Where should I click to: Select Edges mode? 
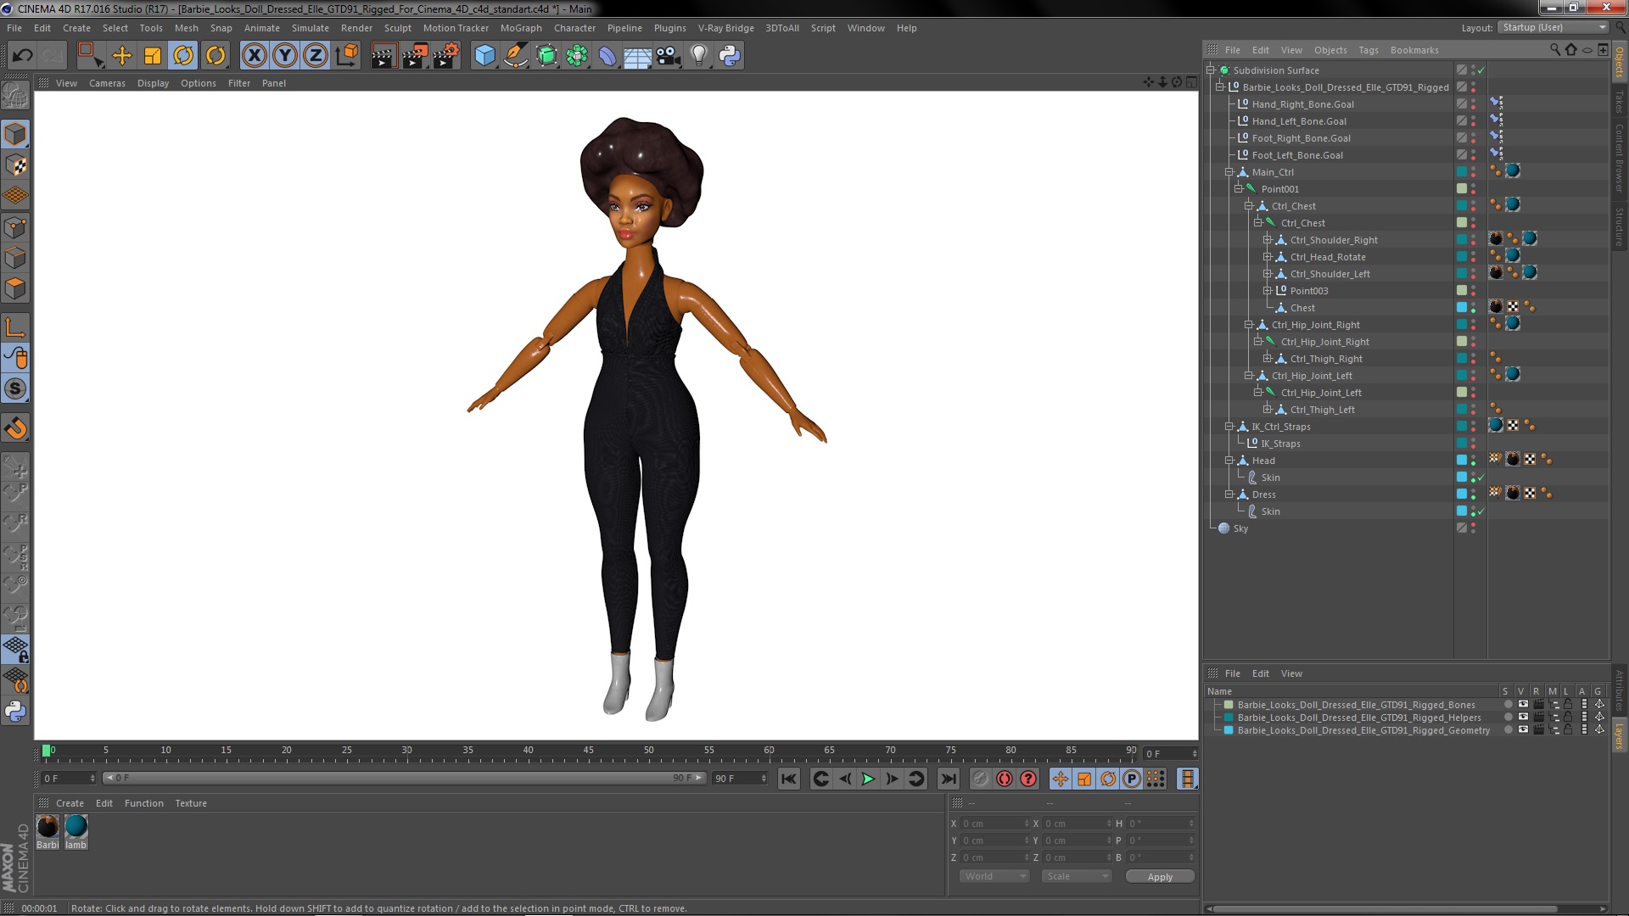15,257
